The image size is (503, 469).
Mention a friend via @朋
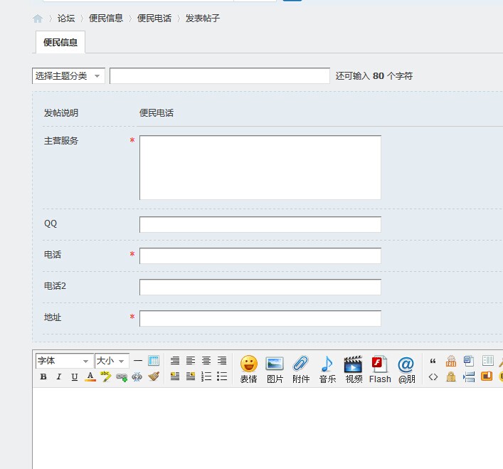tap(406, 369)
